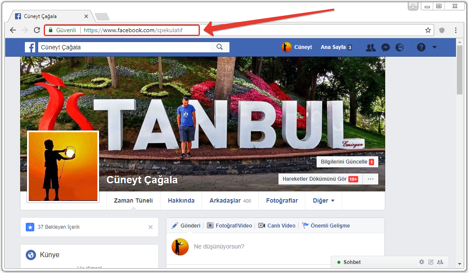Screen dimensions: 468x273
Task: Expand the account menu arrow
Action: [x=435, y=47]
